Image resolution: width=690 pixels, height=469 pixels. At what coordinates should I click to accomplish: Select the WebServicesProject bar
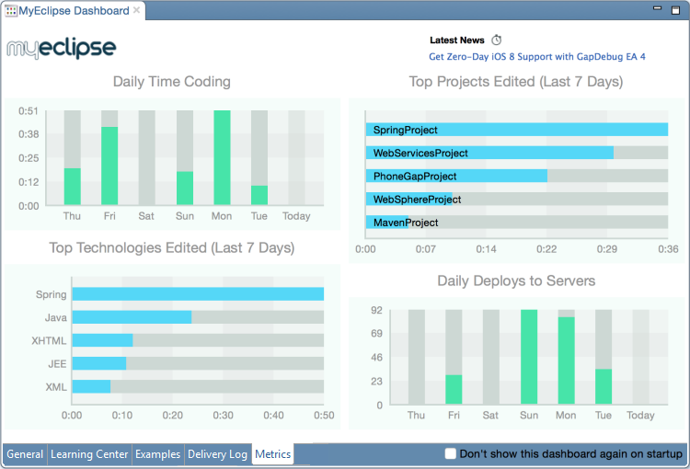(x=489, y=153)
